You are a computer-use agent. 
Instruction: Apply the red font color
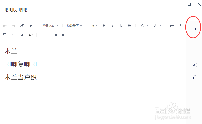point(142,26)
